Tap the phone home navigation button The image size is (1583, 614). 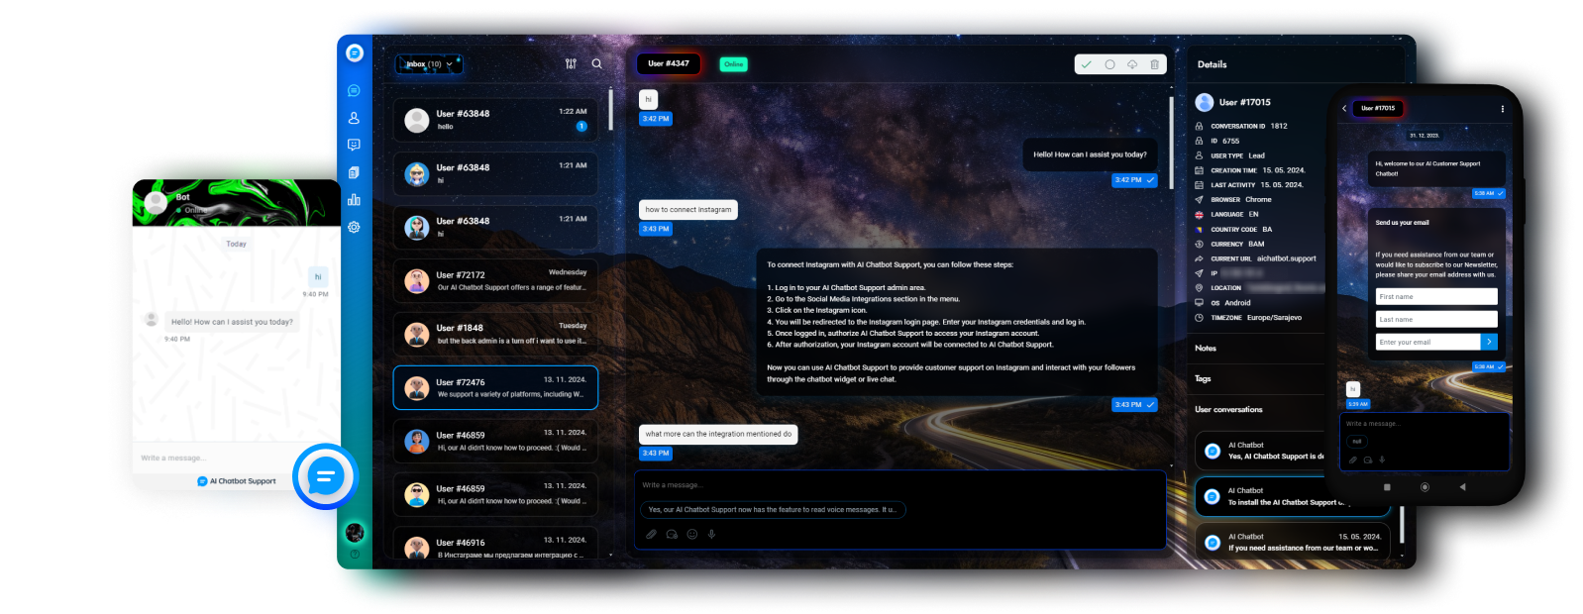(1425, 487)
